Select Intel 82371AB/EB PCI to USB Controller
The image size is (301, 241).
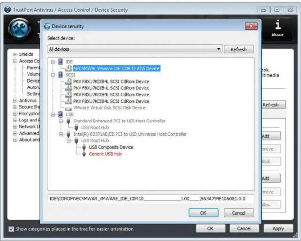click(130, 134)
